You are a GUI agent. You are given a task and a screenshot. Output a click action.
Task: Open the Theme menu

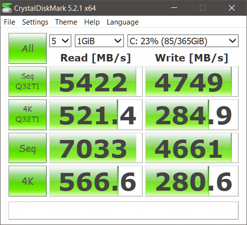[66, 22]
